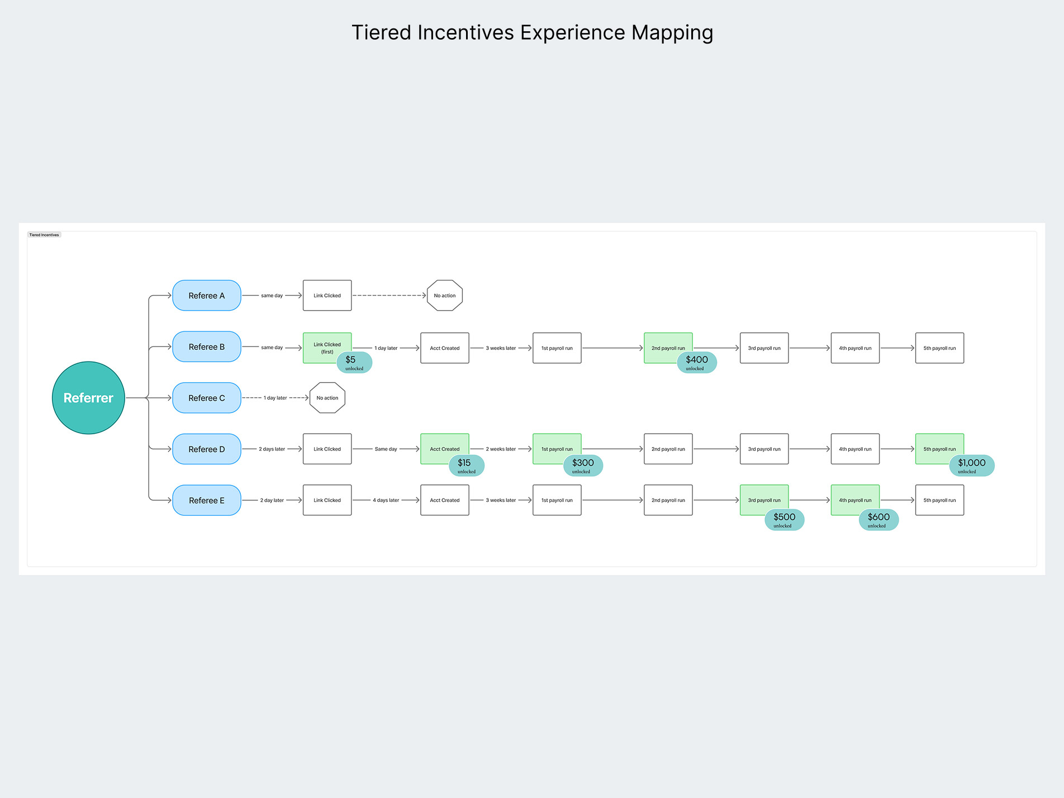Open the Tiered Incentives tab label
Viewport: 1064px width, 798px height.
tap(45, 235)
